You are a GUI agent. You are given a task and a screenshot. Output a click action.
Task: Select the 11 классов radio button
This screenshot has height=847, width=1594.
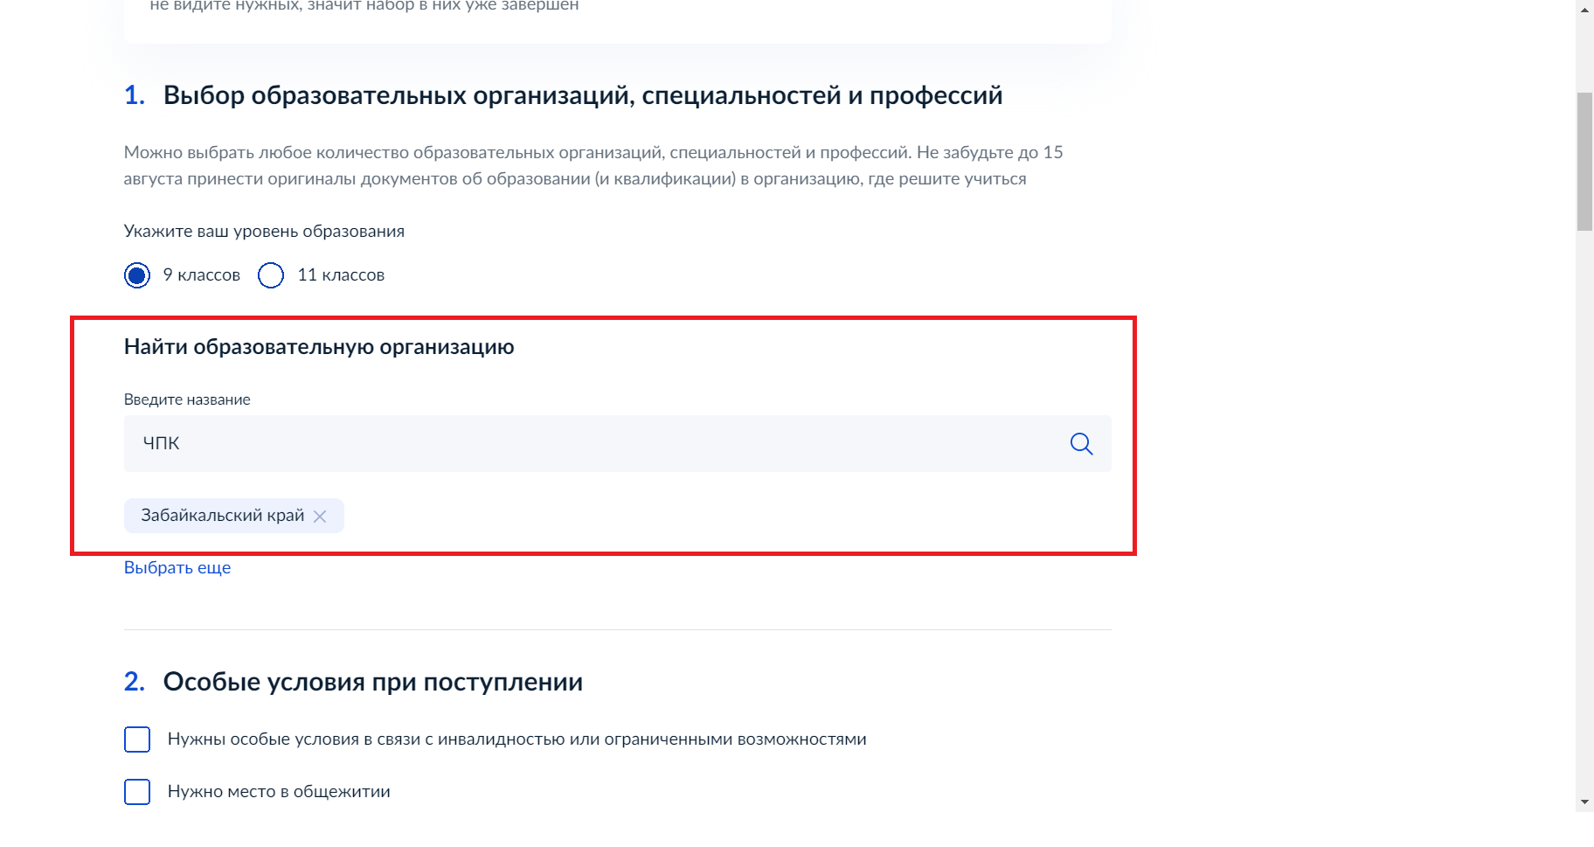point(271,275)
